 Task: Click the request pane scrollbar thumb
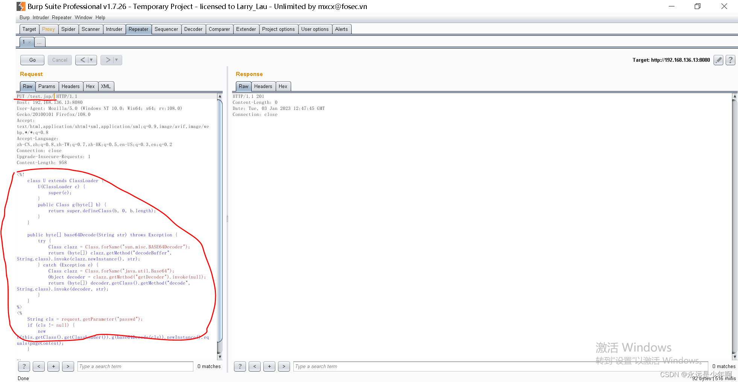tap(220, 220)
